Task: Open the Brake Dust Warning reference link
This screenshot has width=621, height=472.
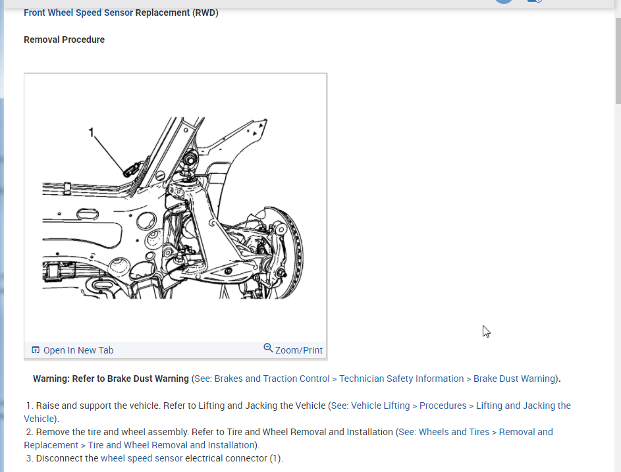Action: pyautogui.click(x=514, y=379)
